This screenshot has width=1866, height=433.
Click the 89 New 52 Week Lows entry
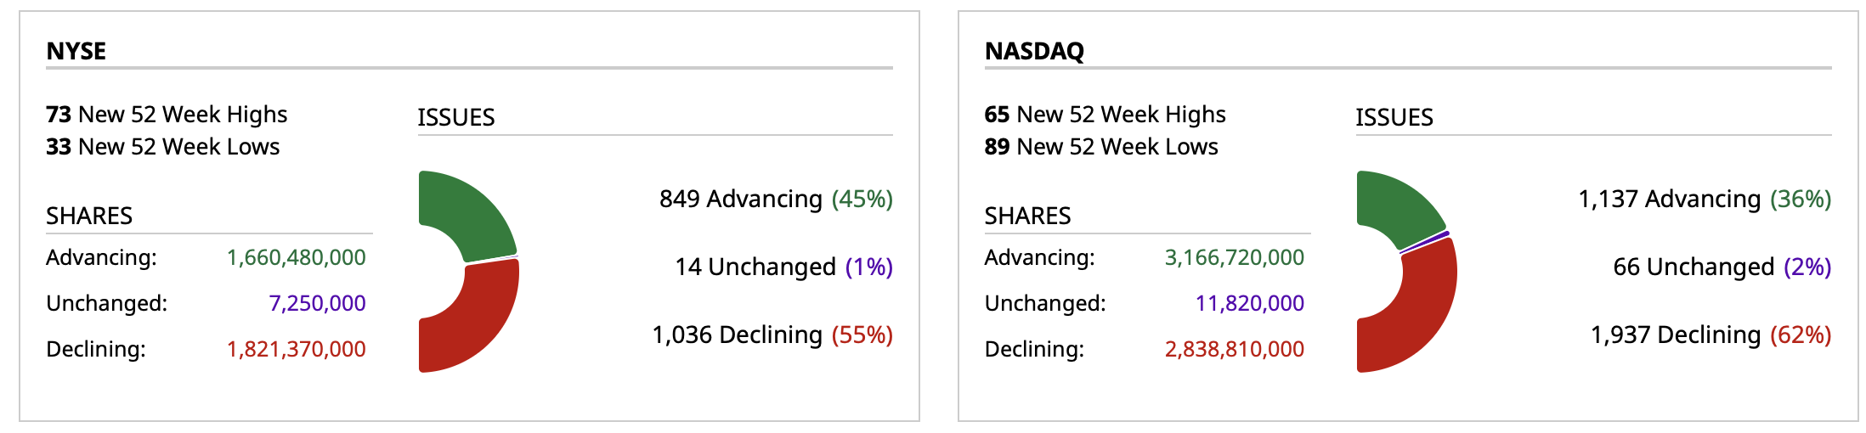click(x=1101, y=147)
